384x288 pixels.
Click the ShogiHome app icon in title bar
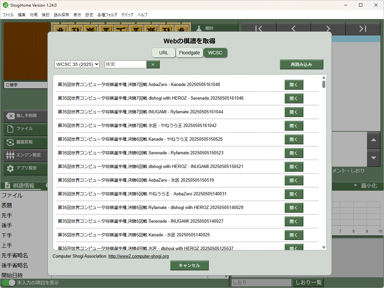5,5
